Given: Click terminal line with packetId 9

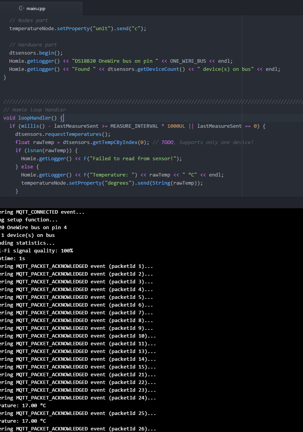Looking at the screenshot, I should pos(76,328).
